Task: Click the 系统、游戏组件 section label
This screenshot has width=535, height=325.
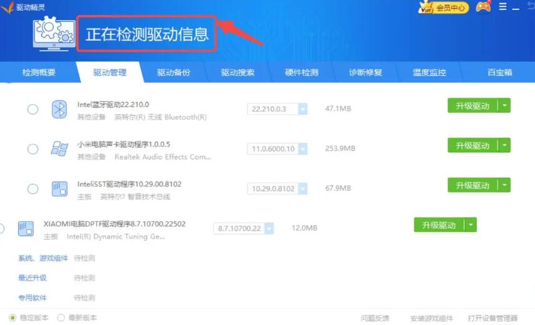Action: [43, 258]
